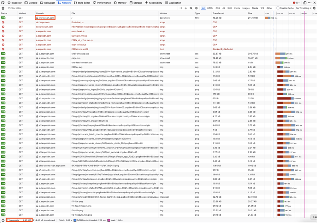The height and width of the screenshot is (224, 317).
Task: Switch to the Debugger tab
Action: point(48,3)
